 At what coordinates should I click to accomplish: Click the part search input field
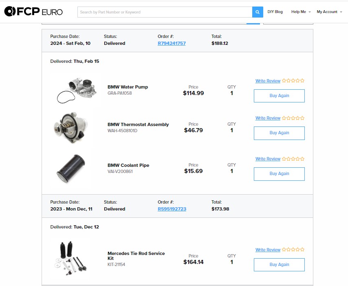pos(163,12)
